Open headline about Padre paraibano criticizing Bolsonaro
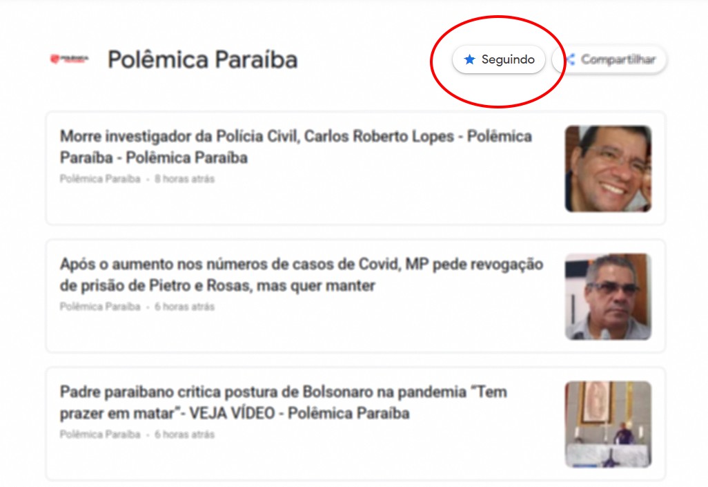708x487 pixels. pyautogui.click(x=284, y=403)
